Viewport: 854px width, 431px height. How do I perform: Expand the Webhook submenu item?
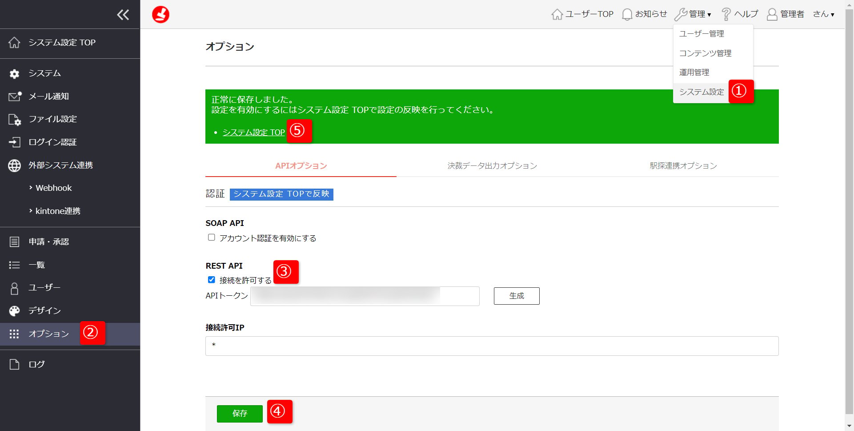pyautogui.click(x=53, y=188)
